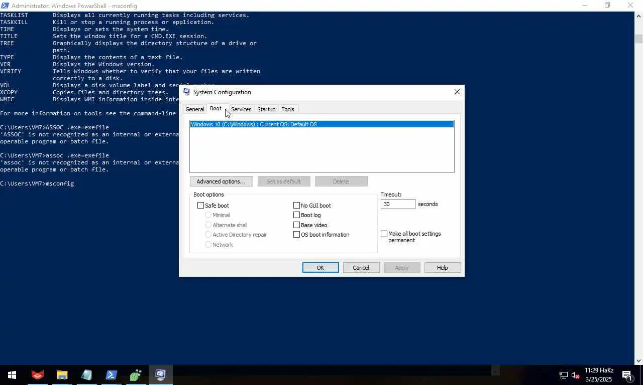The width and height of the screenshot is (643, 385).
Task: Open File Explorer from the taskbar
Action: [62, 374]
